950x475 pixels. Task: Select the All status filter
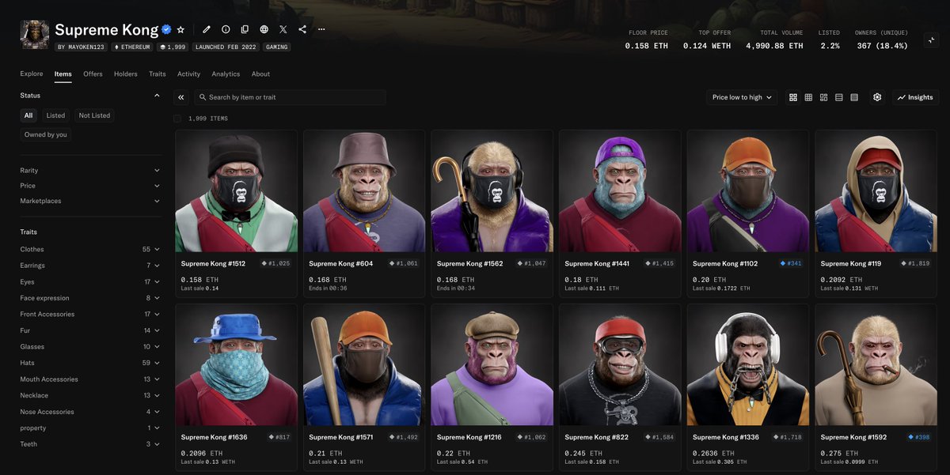click(x=28, y=115)
